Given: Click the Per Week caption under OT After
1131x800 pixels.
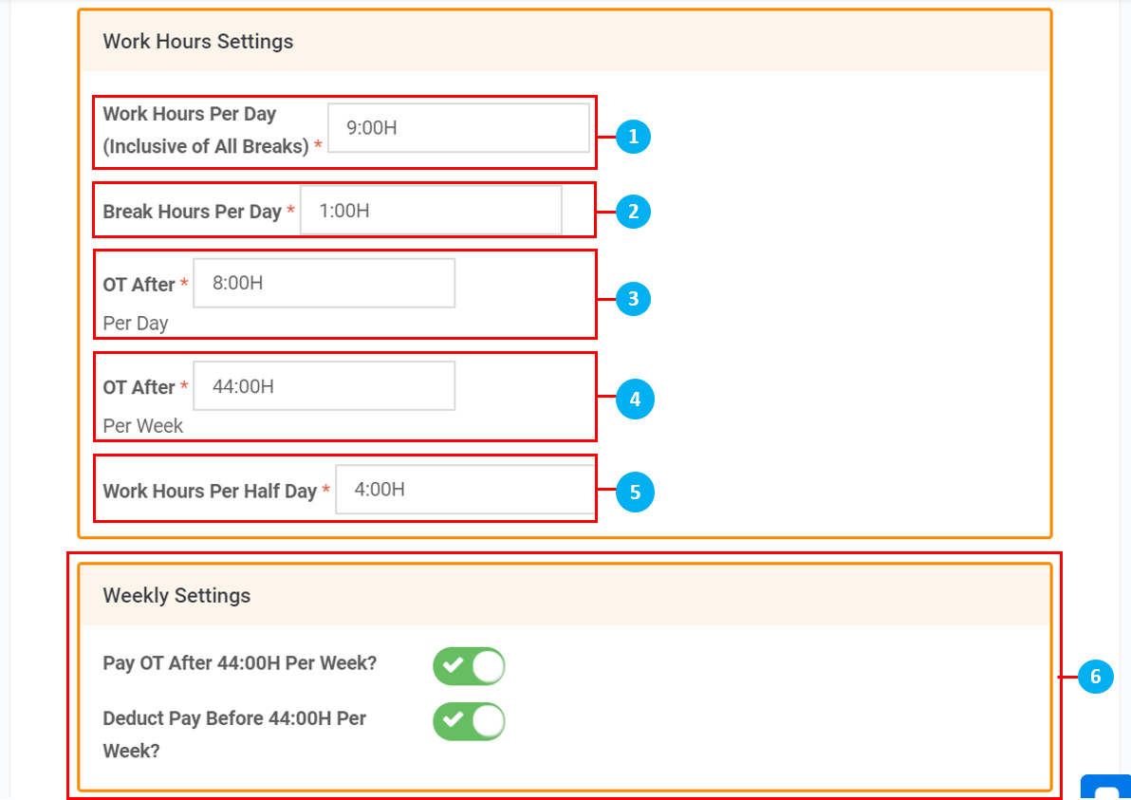Looking at the screenshot, I should coord(143,426).
